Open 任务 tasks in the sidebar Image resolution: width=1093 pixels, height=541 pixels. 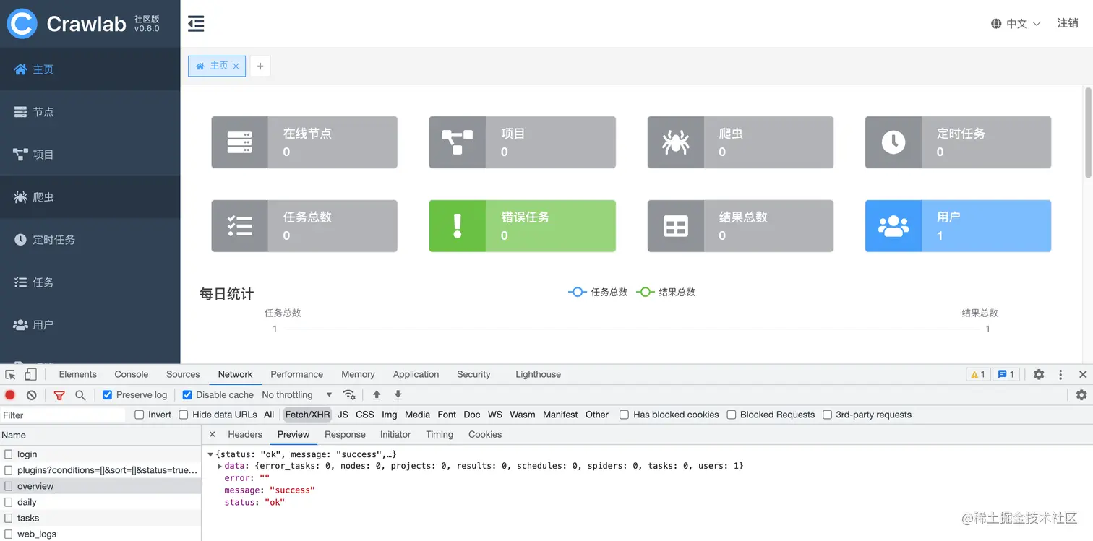coord(90,282)
